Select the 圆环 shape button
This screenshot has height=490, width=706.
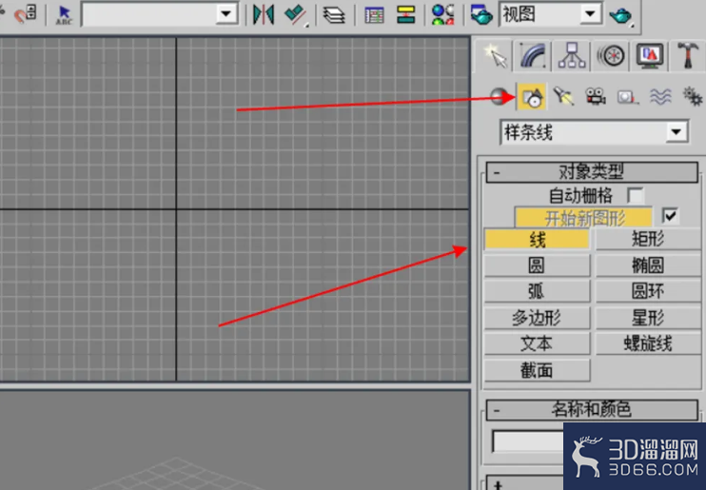[648, 291]
